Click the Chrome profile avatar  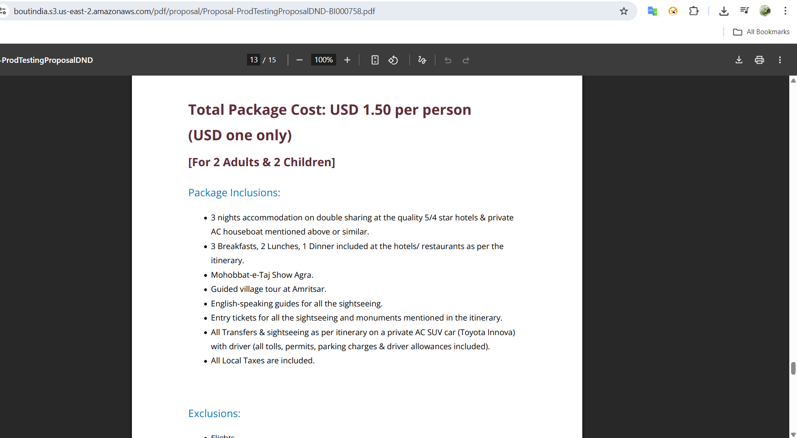765,11
